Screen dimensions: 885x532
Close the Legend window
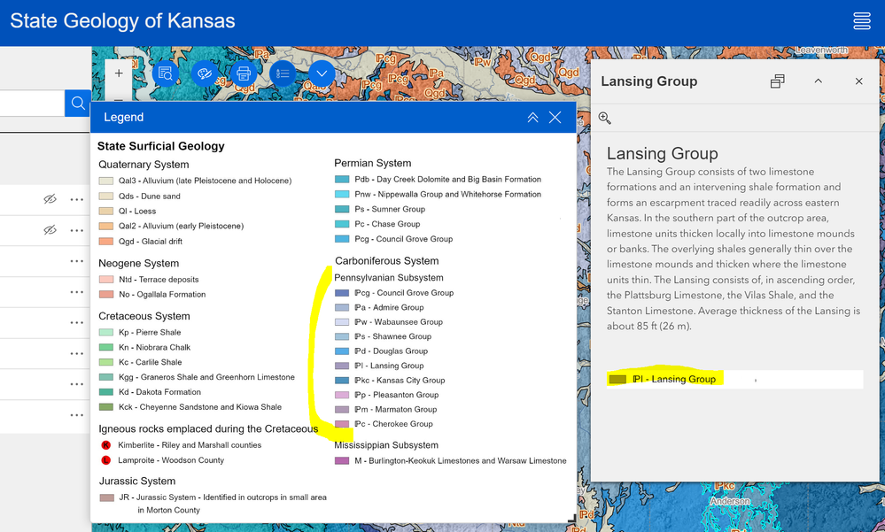[555, 117]
